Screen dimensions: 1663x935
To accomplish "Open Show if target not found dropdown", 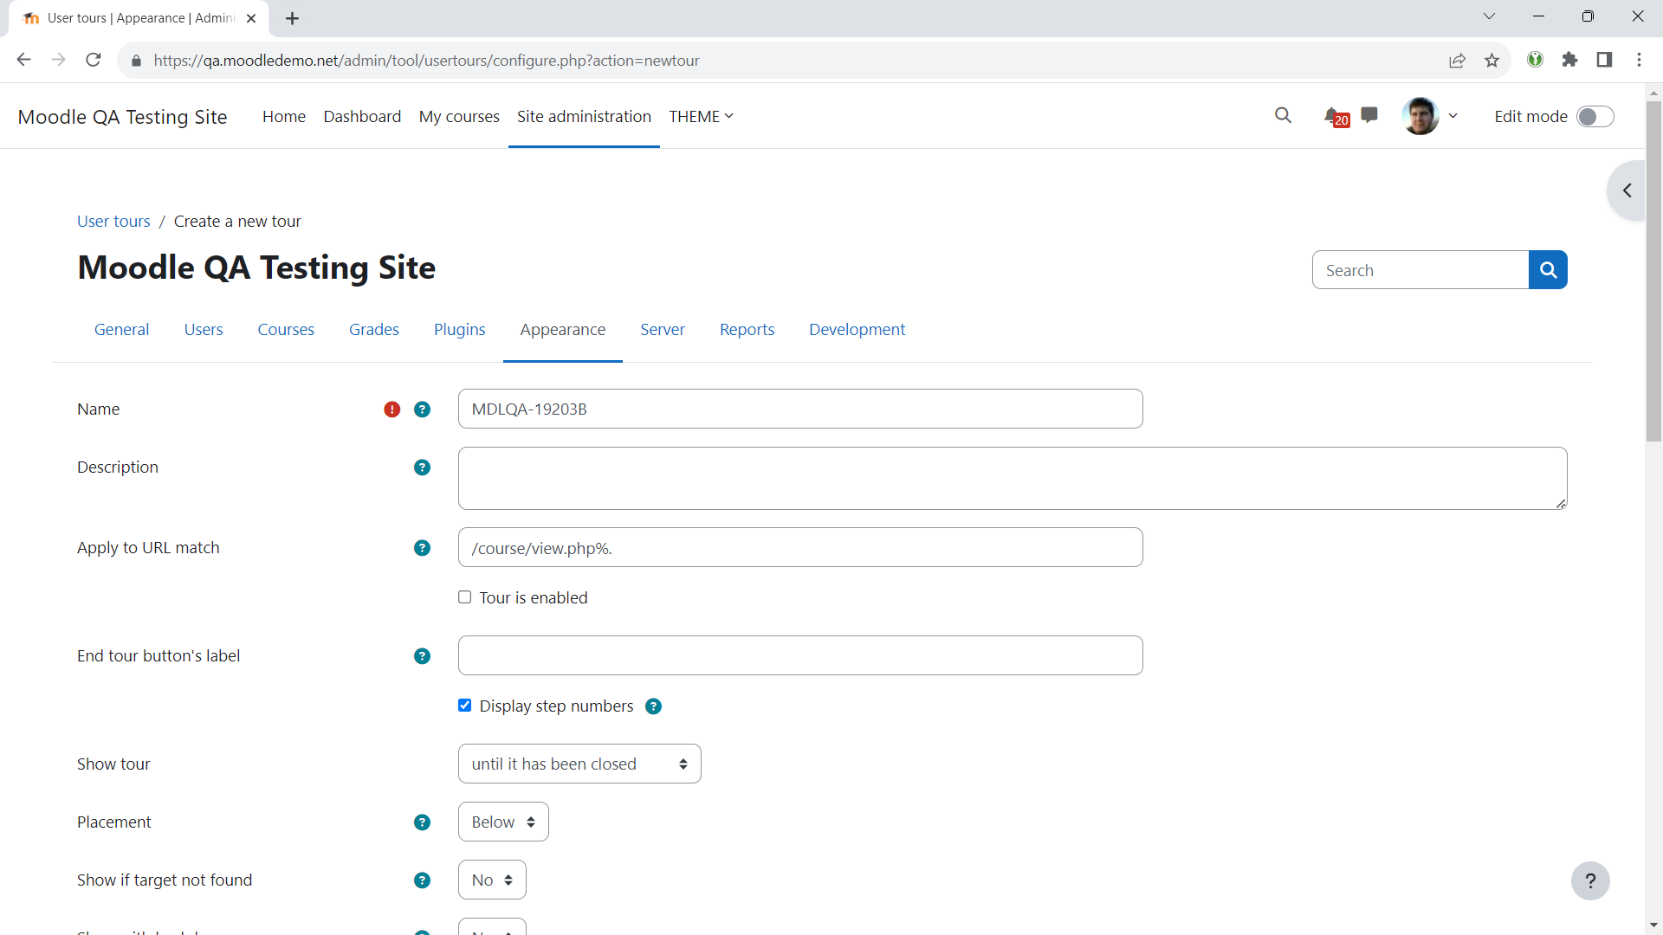I will tap(492, 880).
